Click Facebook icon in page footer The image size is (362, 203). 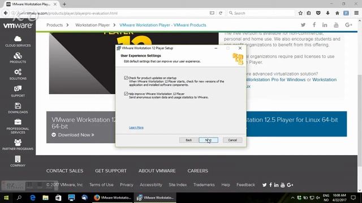[x=270, y=185]
